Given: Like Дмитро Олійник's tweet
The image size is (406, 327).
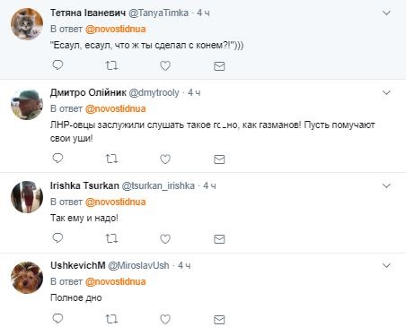Looking at the screenshot, I should pyautogui.click(x=165, y=159).
